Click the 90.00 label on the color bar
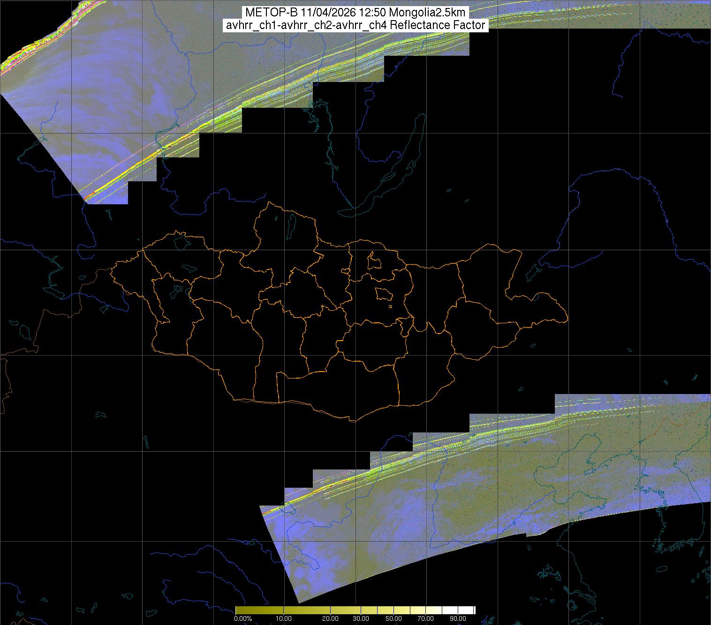The width and height of the screenshot is (711, 625). point(459,618)
